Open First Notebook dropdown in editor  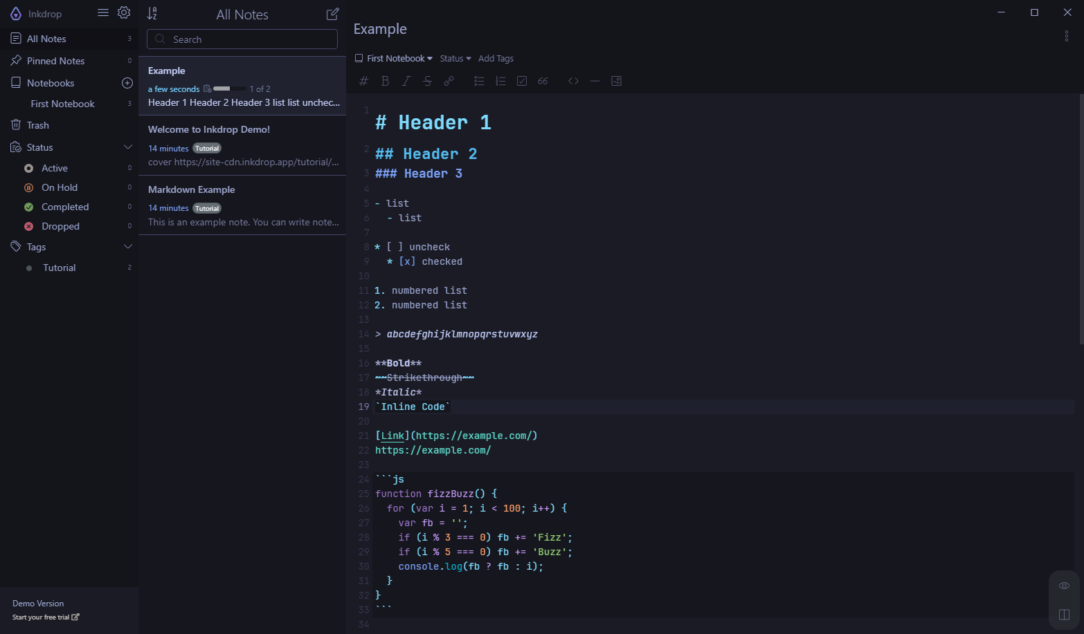coord(394,59)
